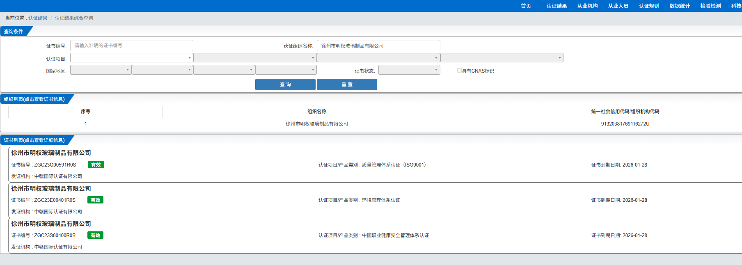Click 质量管理体系认证 (ISO9001) category text
The width and height of the screenshot is (742, 265).
395,165
